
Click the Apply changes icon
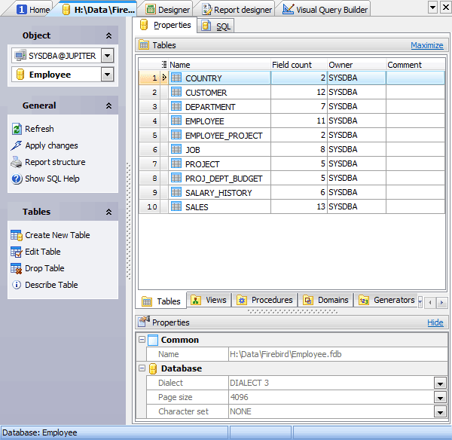pos(17,146)
